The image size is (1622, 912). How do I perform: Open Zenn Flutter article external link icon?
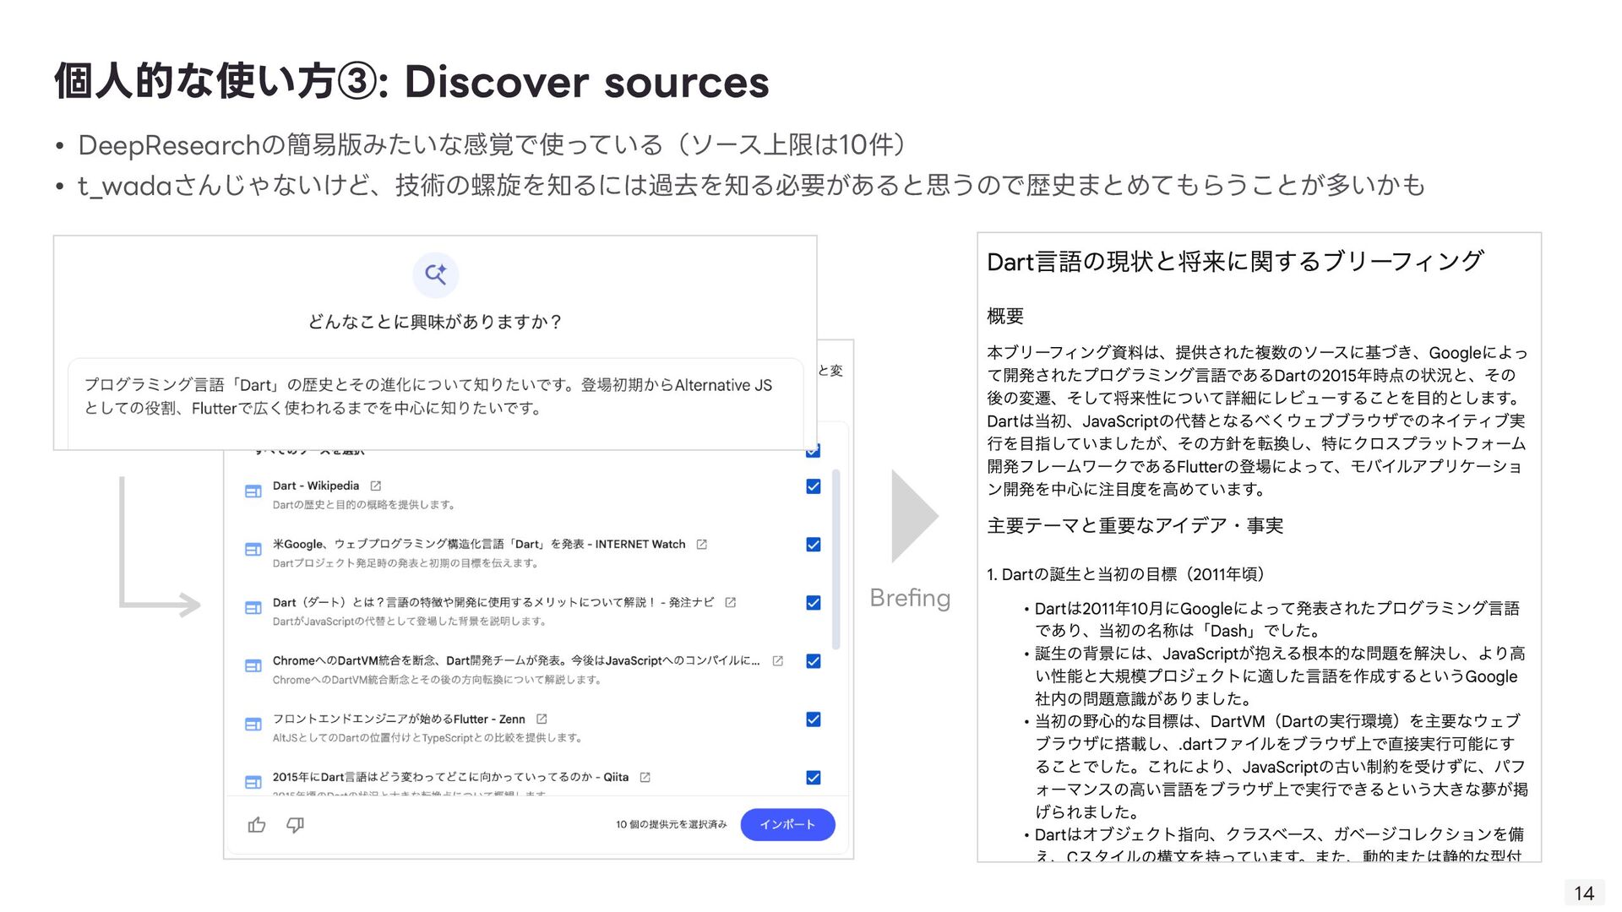(542, 719)
